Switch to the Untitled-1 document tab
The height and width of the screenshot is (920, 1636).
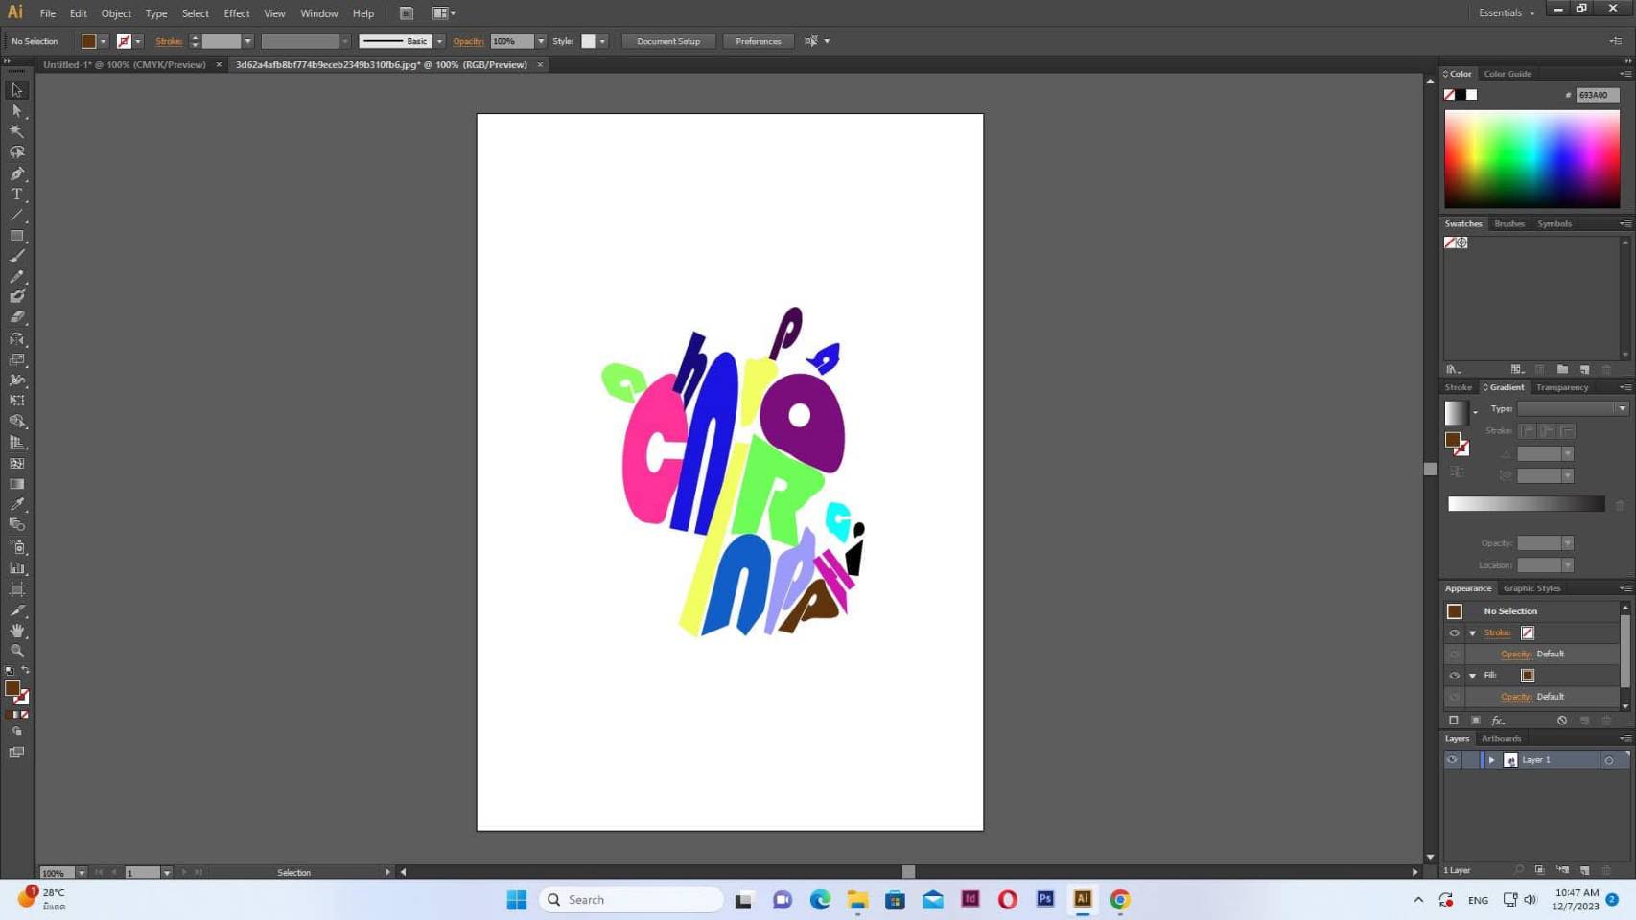click(x=125, y=65)
